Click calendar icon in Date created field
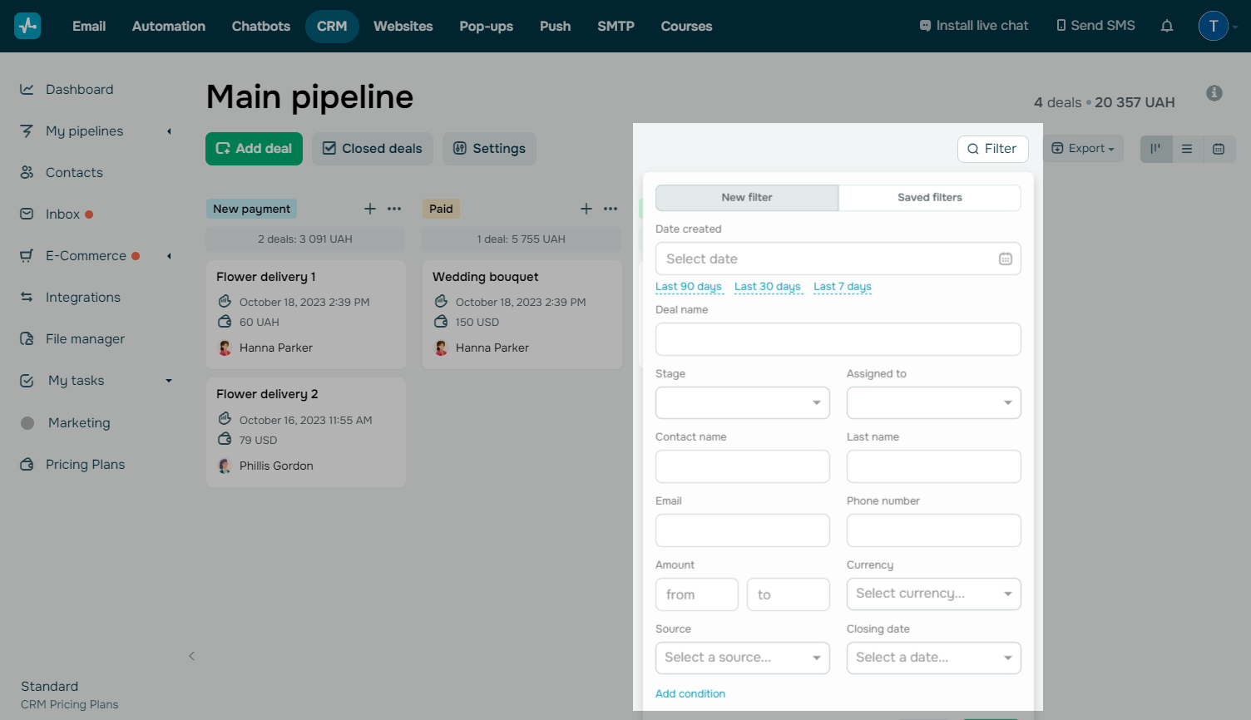This screenshot has width=1251, height=720. [x=1005, y=259]
